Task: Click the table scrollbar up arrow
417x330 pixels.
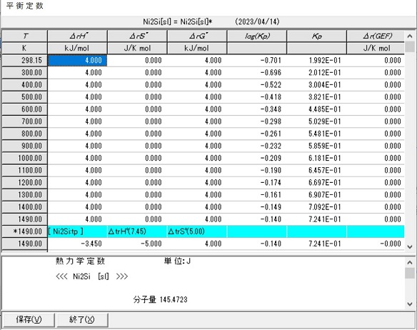Action: tap(410, 36)
